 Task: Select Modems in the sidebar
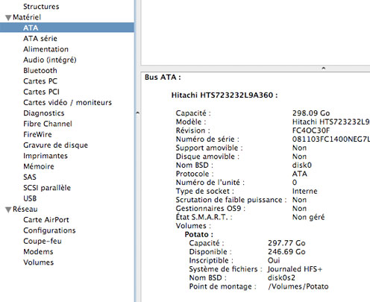(38, 252)
